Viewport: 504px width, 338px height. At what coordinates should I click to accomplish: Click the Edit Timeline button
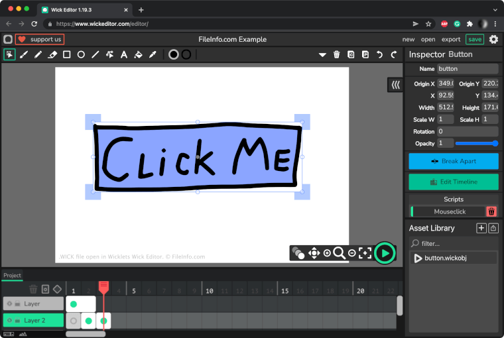452,182
